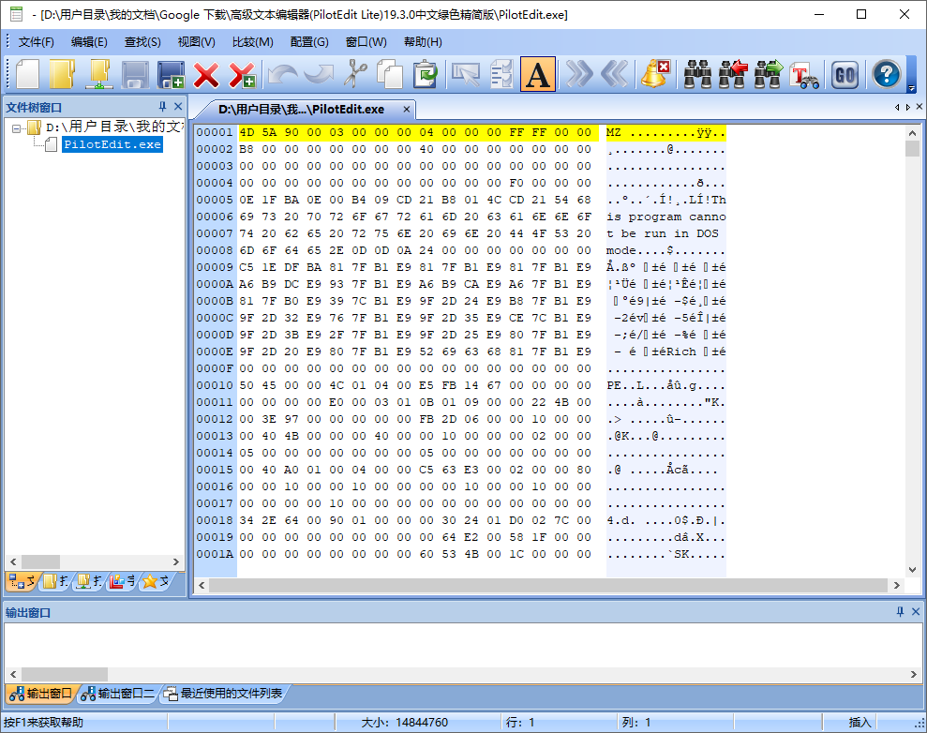Viewport: 927px width, 733px height.
Task: Click hex row 00010 address
Action: point(215,385)
